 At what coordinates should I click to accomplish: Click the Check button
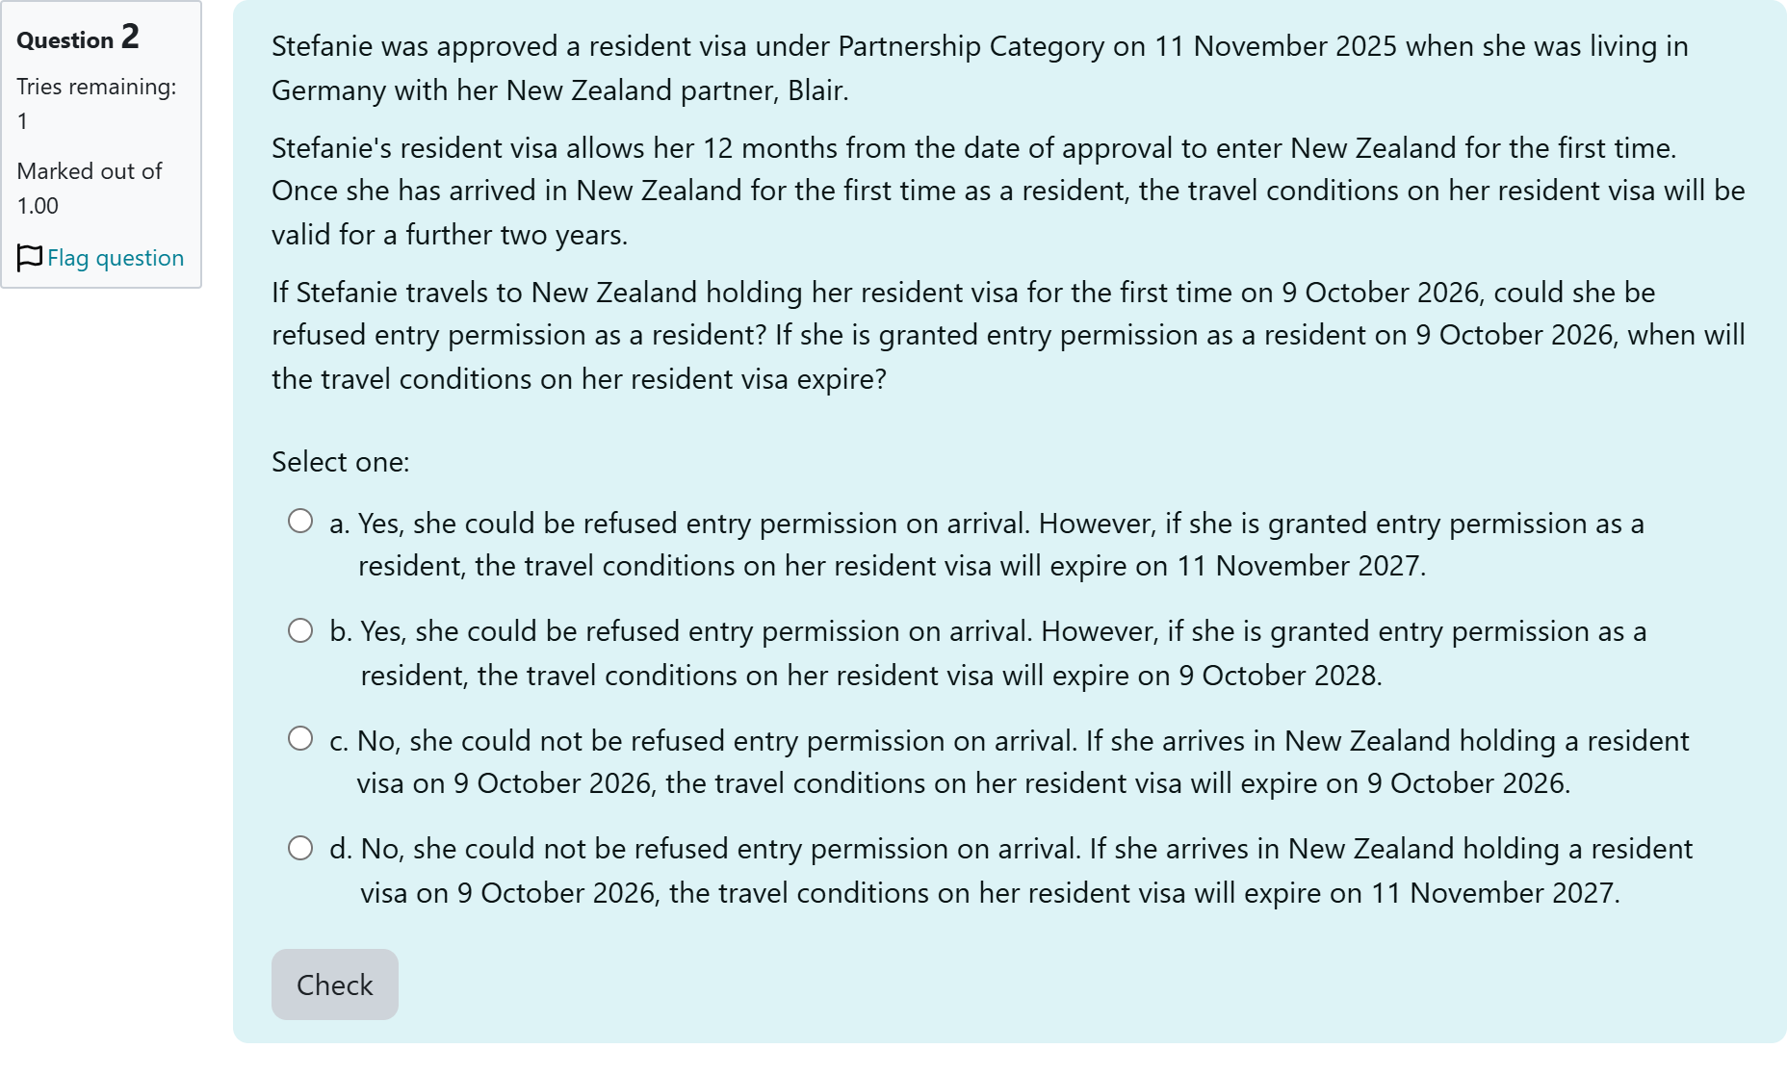[335, 984]
